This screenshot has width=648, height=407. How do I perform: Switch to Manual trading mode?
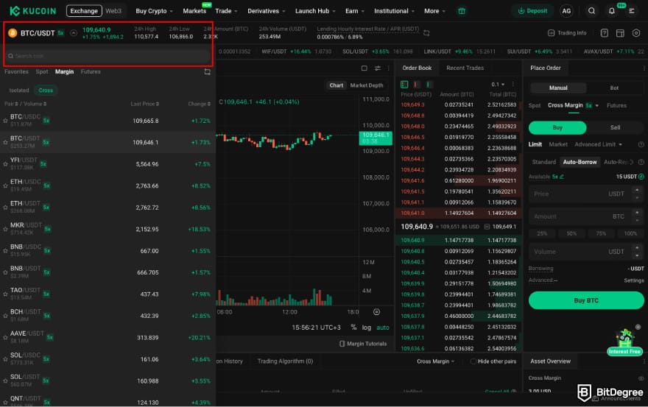point(558,88)
